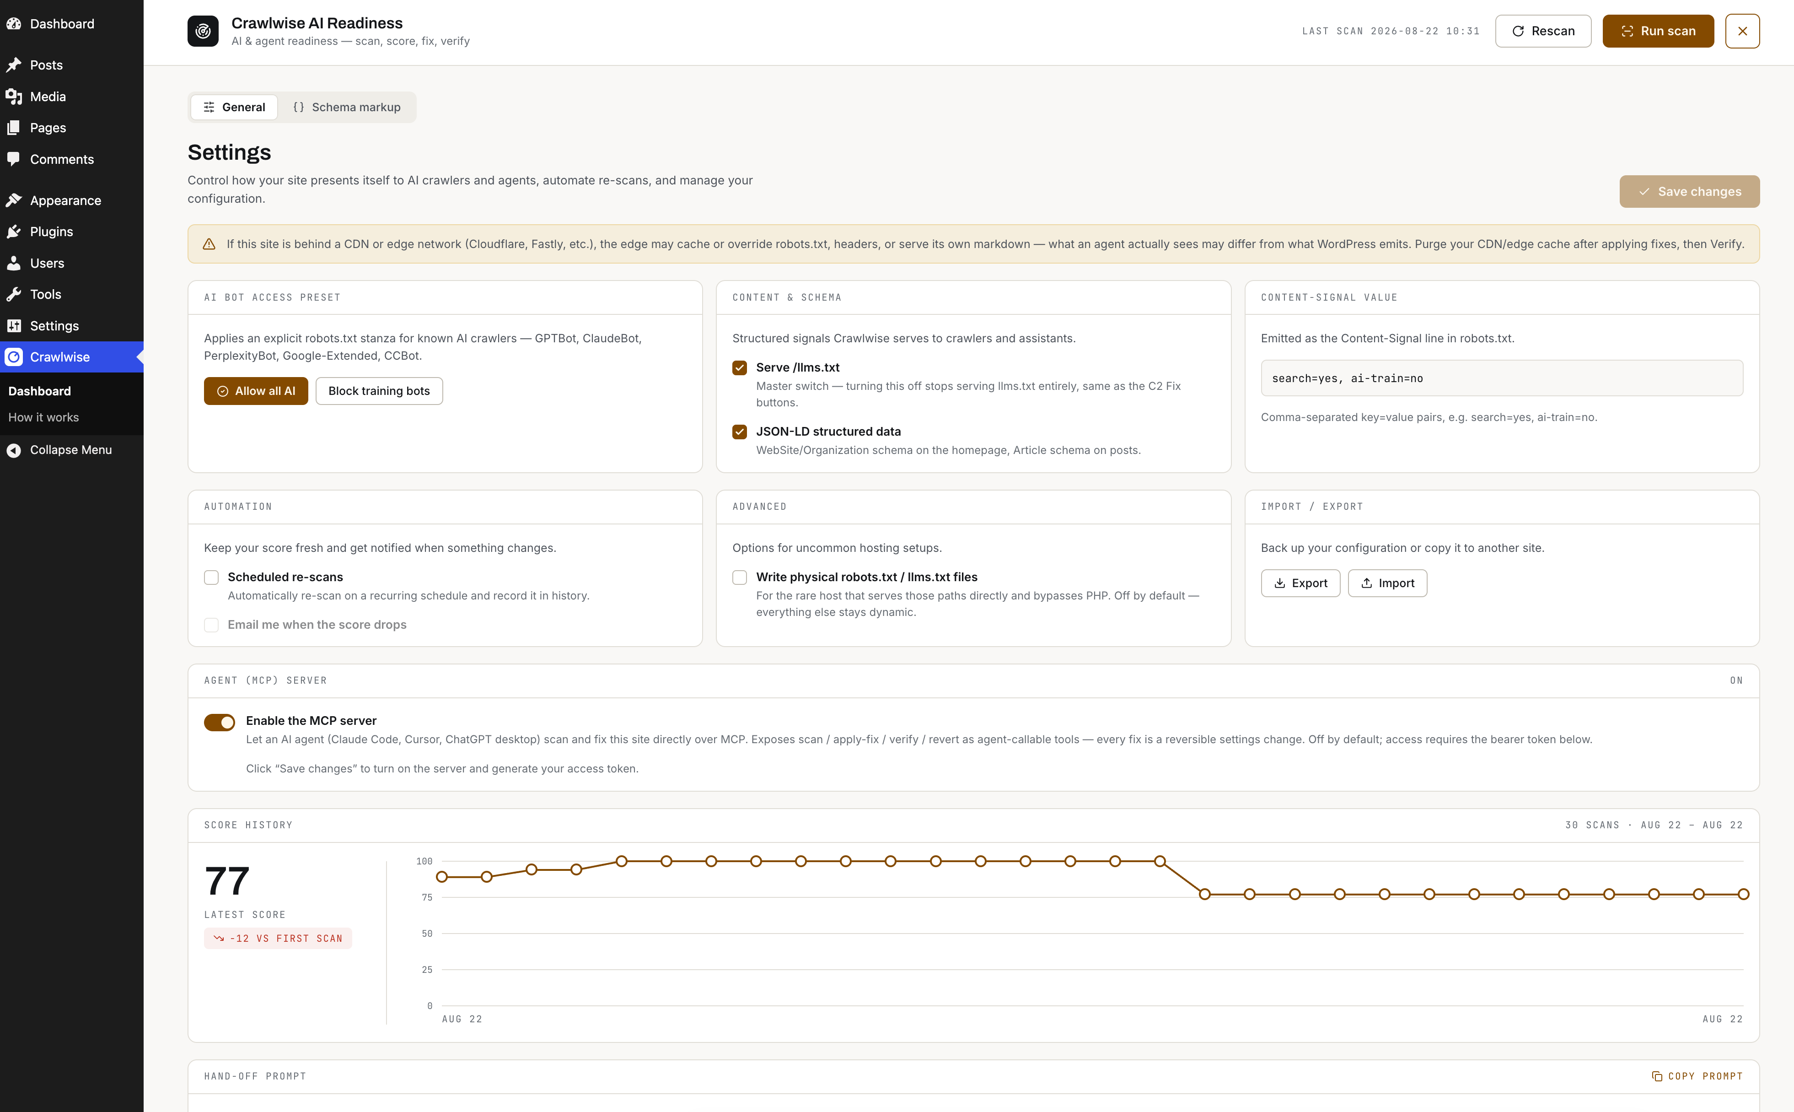Click Save changes button
Image resolution: width=1794 pixels, height=1112 pixels.
1689,191
